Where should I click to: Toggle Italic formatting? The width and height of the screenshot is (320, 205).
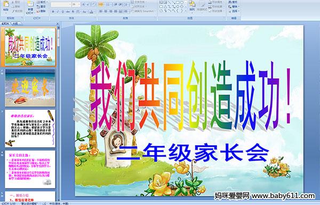58,12
